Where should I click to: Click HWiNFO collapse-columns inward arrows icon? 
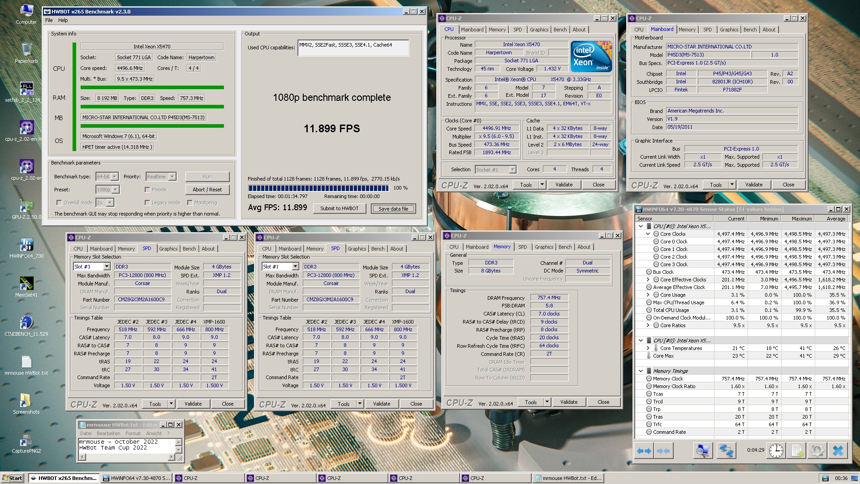[663, 451]
